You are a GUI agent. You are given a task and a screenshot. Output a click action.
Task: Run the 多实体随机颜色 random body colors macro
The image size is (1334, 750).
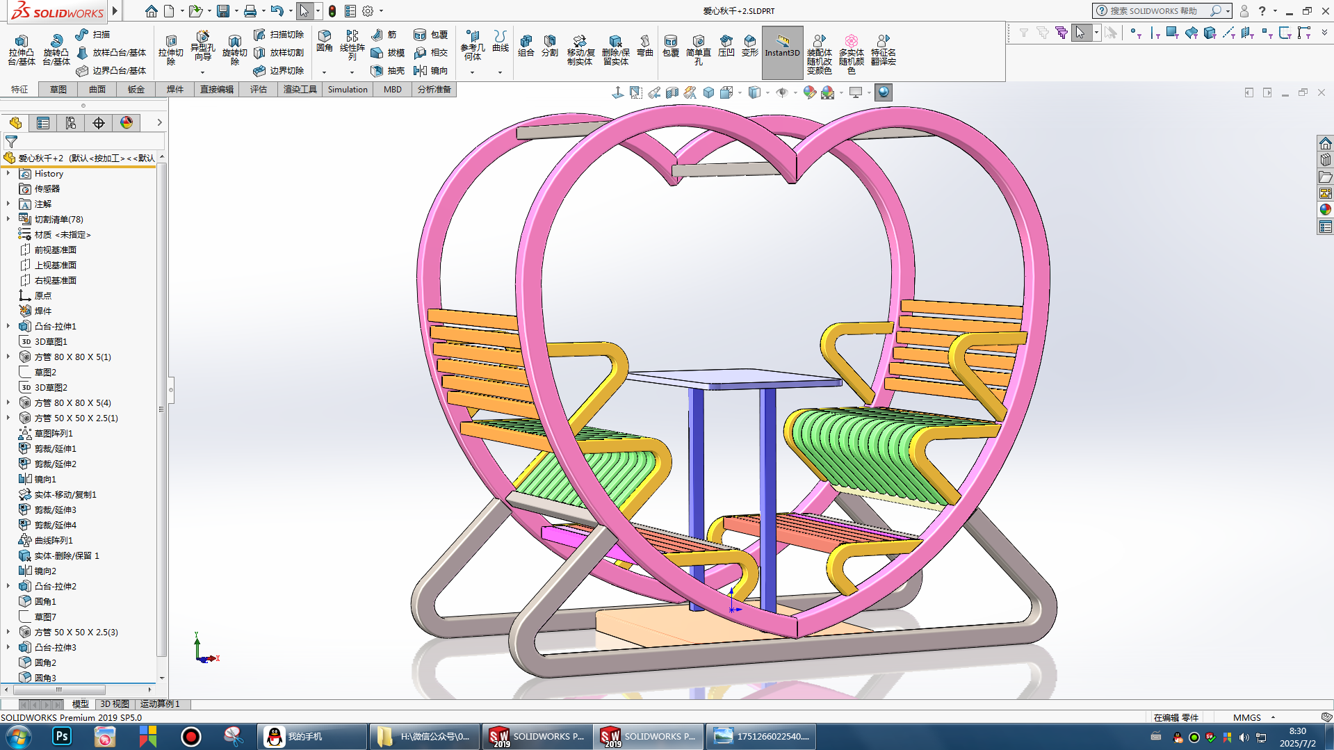[x=852, y=54]
